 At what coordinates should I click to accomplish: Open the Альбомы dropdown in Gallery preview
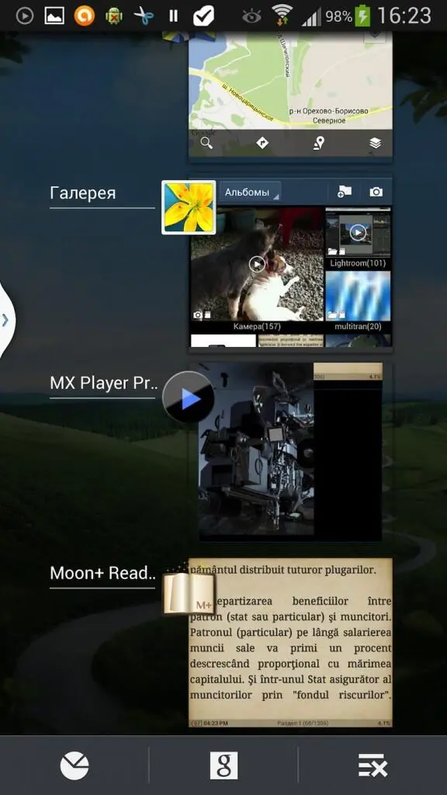250,193
